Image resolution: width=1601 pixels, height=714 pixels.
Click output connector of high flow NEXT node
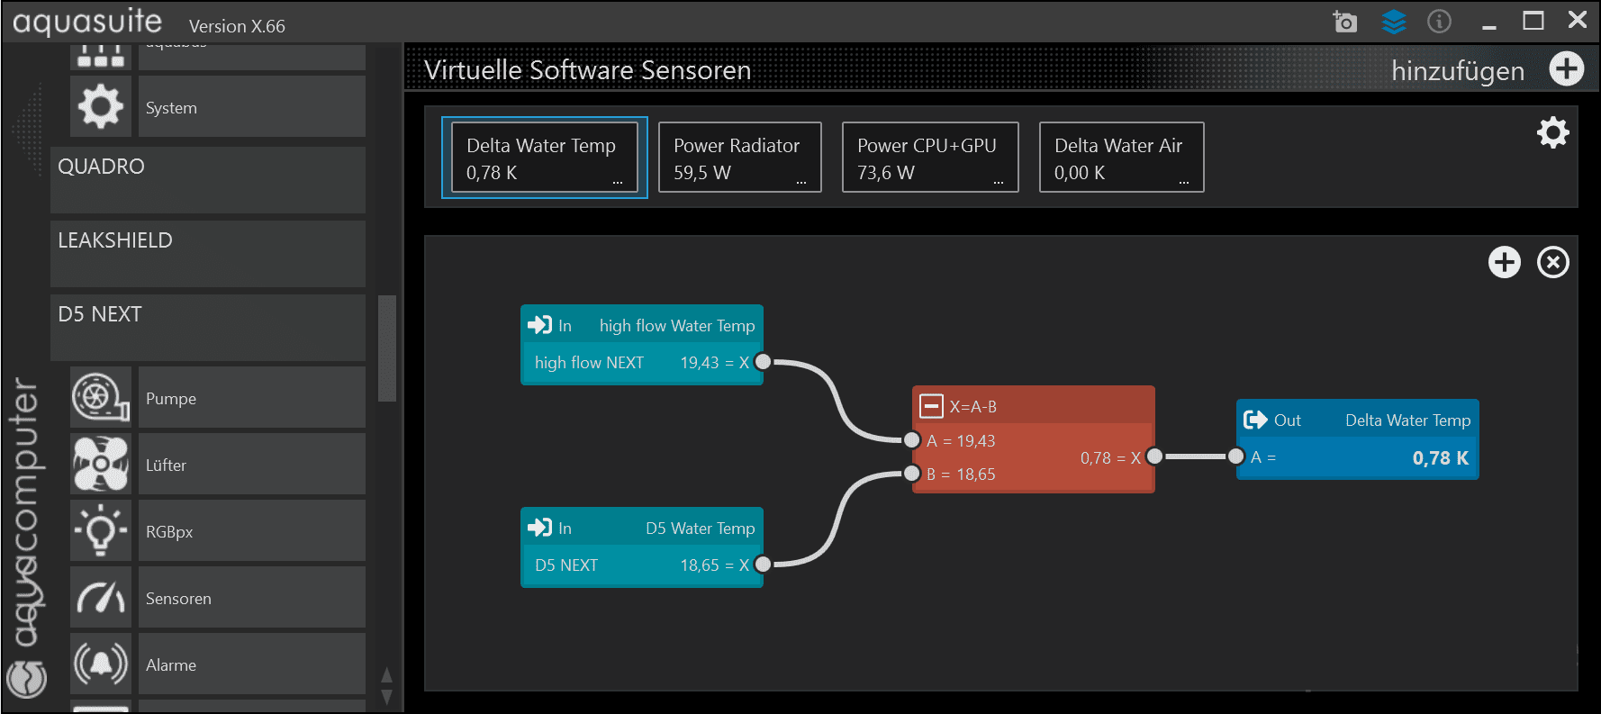click(x=763, y=362)
